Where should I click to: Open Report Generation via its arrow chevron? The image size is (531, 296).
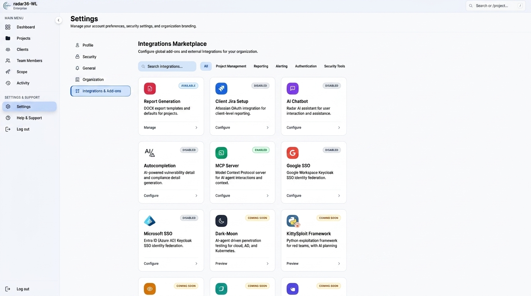(196, 128)
